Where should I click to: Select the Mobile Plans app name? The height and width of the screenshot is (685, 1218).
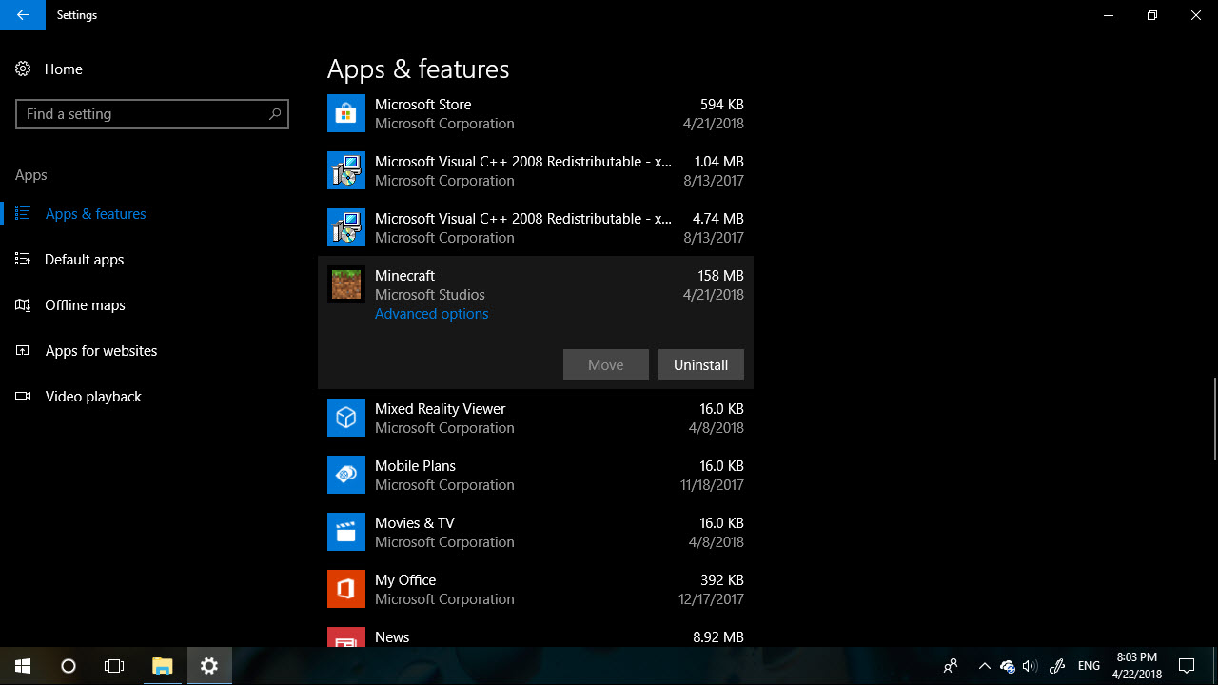click(416, 466)
